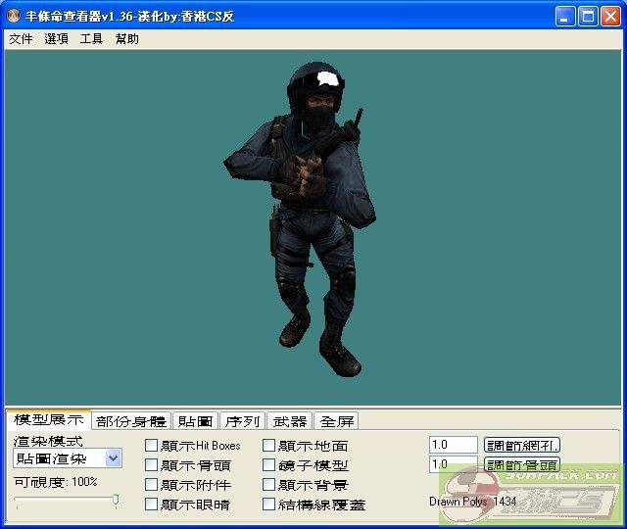Switch to the 部份身體 tab

[x=131, y=421]
